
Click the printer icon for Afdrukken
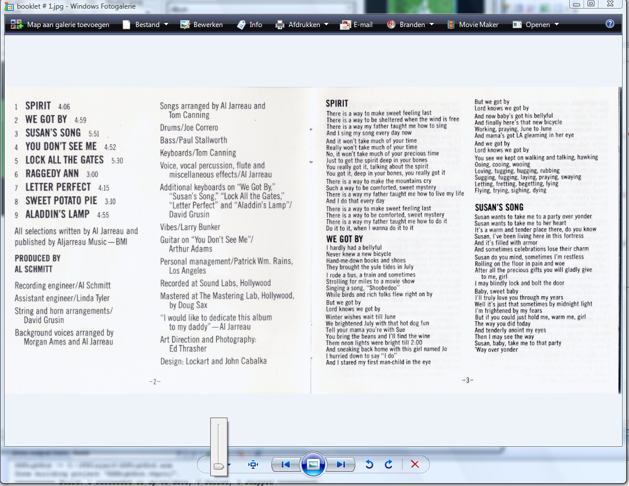pos(279,25)
